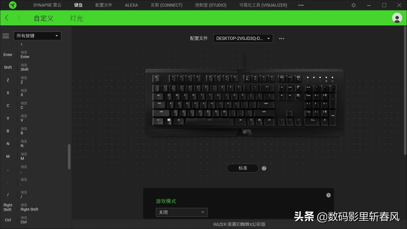
Task: Select the numpad 5 key on keyboard image
Action: tap(316, 105)
